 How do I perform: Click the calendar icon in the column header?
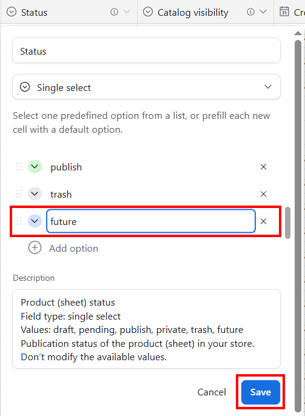(284, 12)
